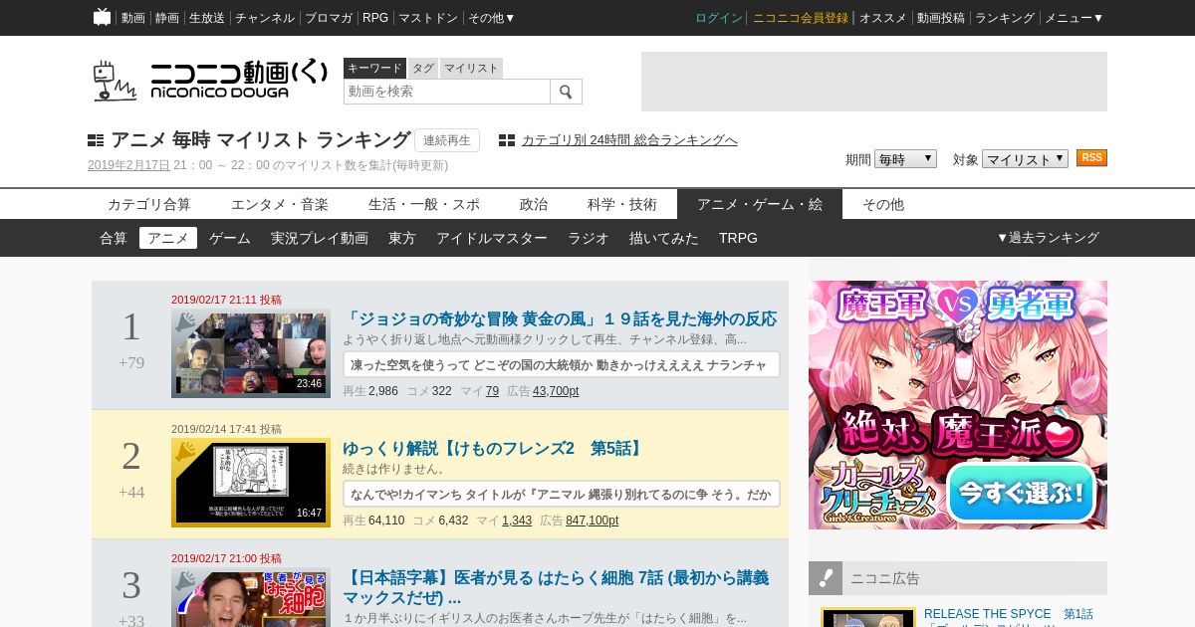1195x627 pixels.
Task: Select the 東方 subcategory
Action: [402, 238]
